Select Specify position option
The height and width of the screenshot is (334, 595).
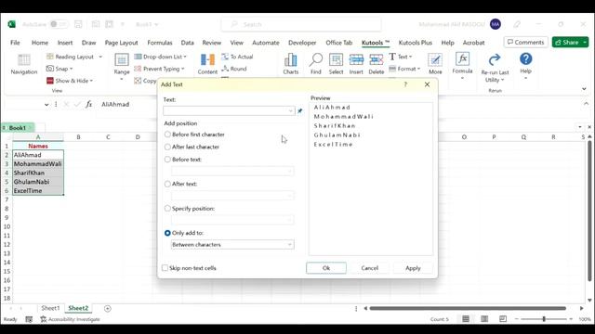pyautogui.click(x=167, y=208)
